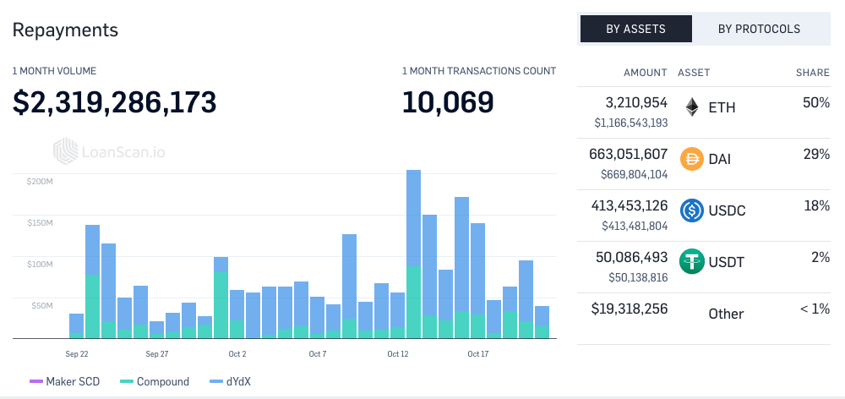845x399 pixels.
Task: Toggle Compound series in chart legend
Action: [155, 382]
